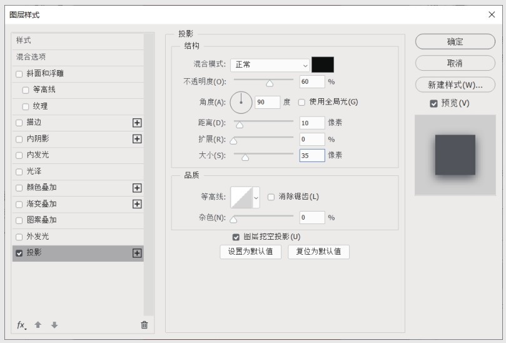Click the 不透明度 value field

point(312,82)
